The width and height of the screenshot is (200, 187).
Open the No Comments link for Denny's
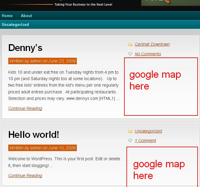[148, 54]
